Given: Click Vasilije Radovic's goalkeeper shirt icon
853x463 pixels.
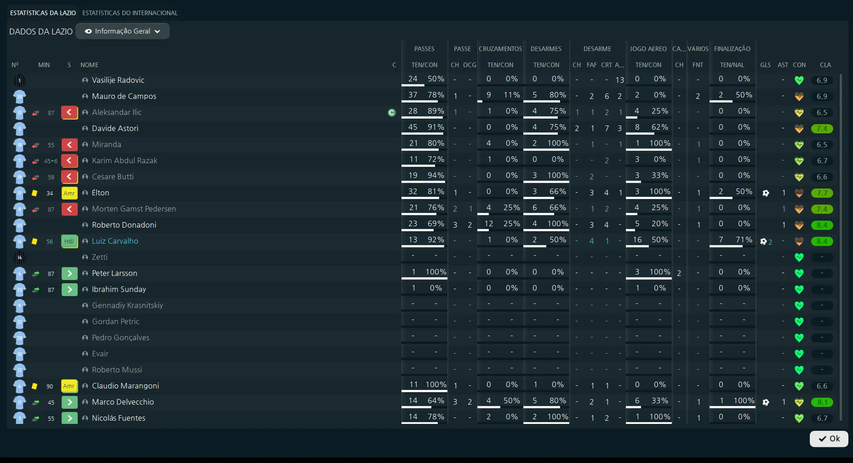Looking at the screenshot, I should coord(19,80).
